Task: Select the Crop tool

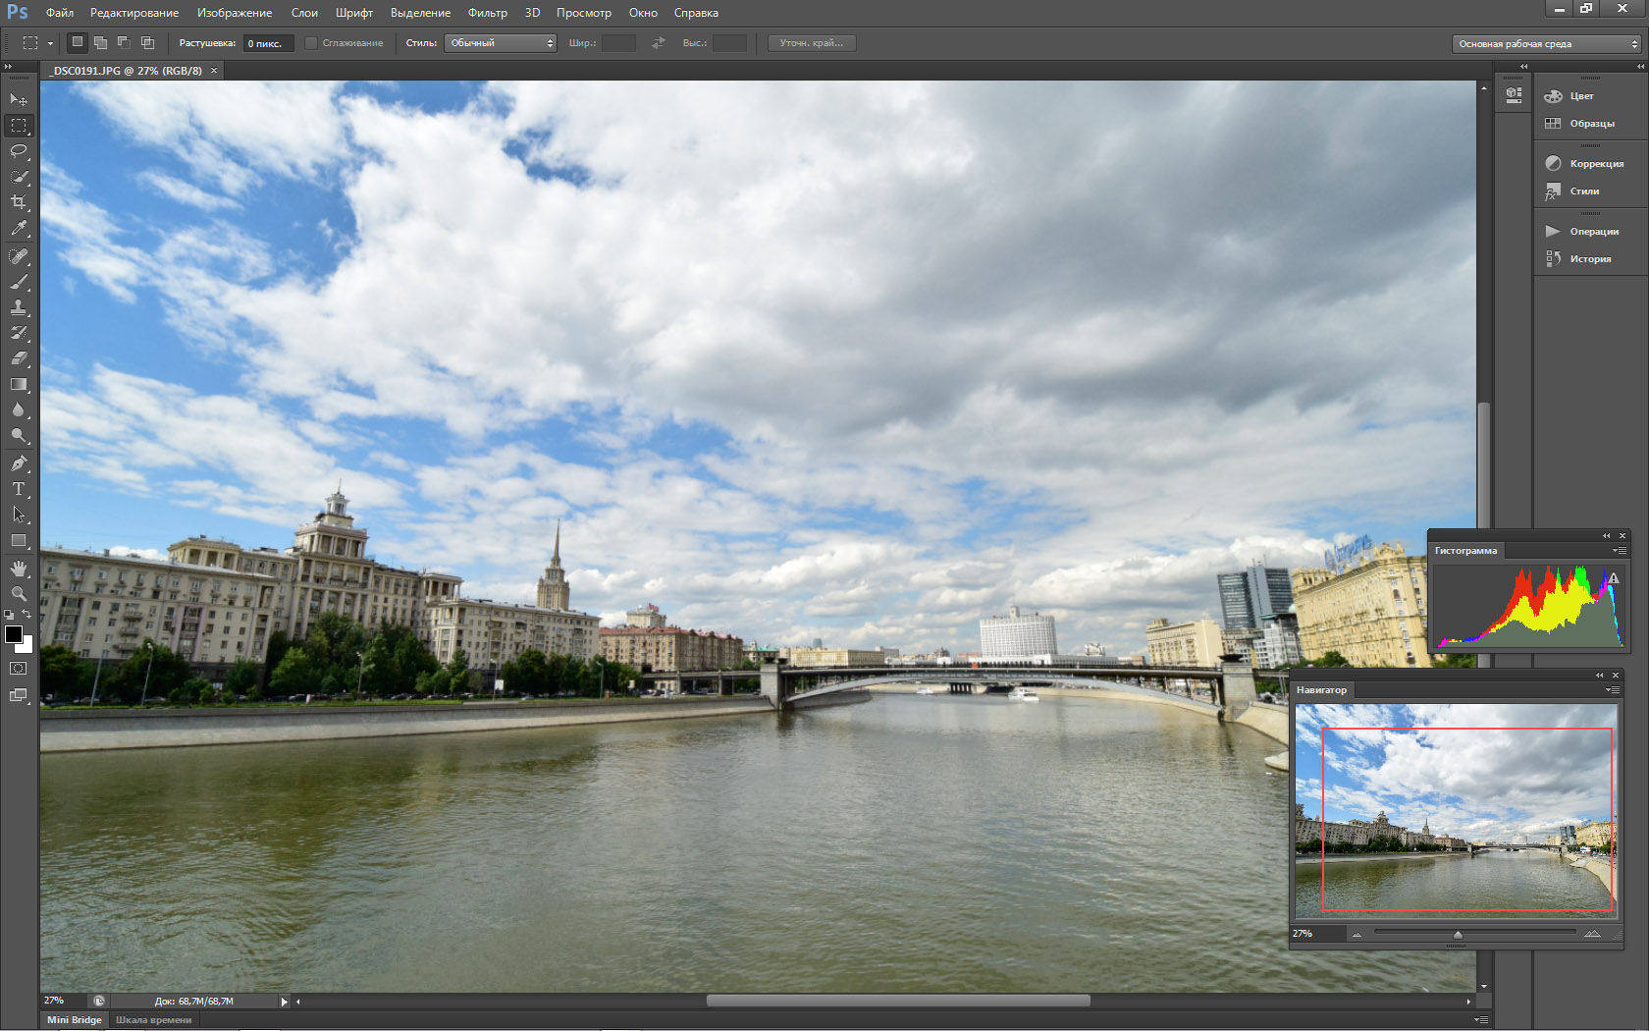Action: point(19,202)
